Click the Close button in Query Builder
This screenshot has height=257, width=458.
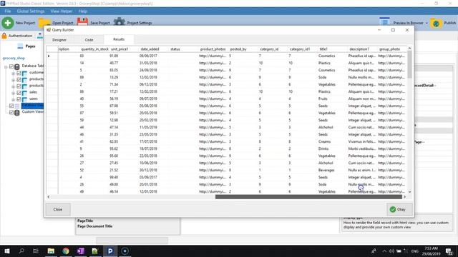pyautogui.click(x=58, y=209)
